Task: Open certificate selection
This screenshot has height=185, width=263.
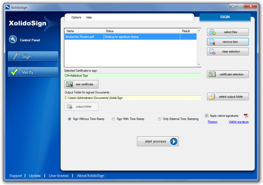Action: pos(228,74)
